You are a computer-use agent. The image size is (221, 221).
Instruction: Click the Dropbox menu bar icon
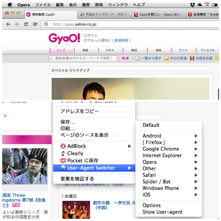192,5
